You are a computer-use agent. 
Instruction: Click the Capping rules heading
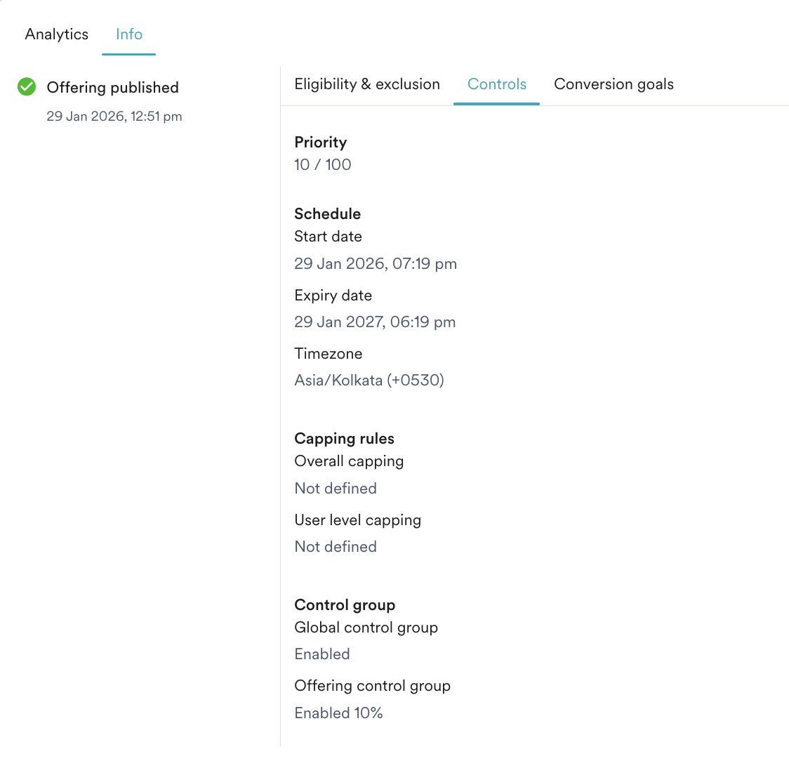tap(344, 438)
